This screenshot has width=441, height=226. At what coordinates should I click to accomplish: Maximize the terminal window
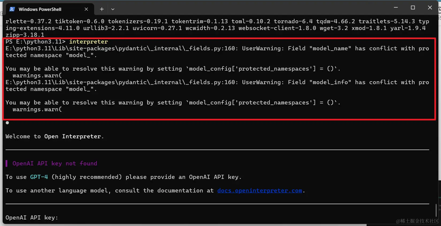(x=413, y=7)
